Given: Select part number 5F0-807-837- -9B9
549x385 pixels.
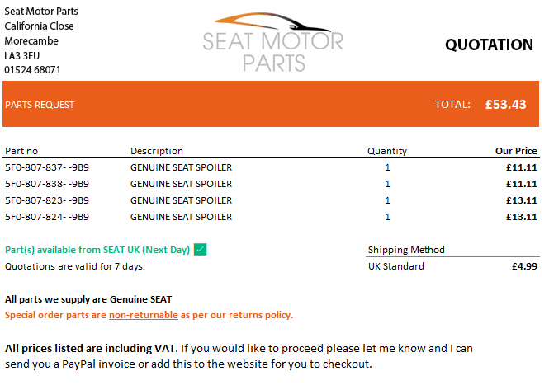Looking at the screenshot, I should [47, 167].
